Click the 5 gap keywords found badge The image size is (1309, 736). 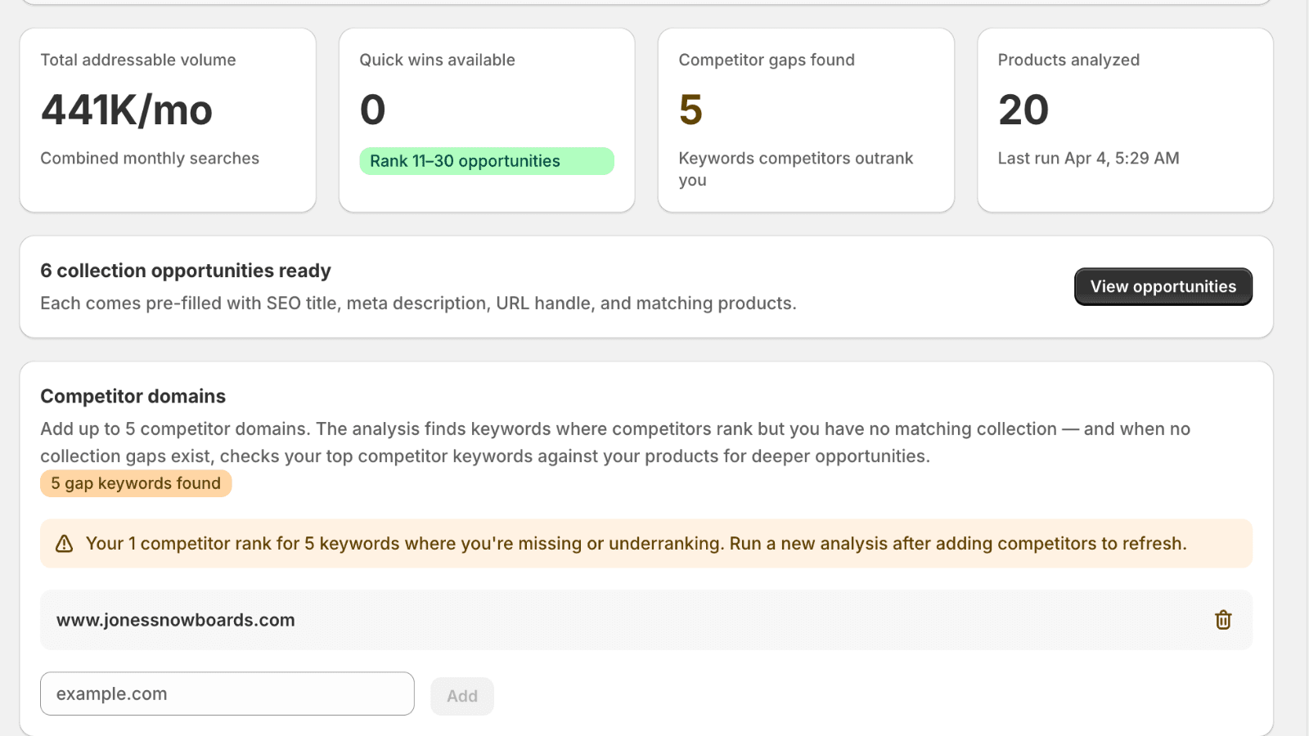[x=136, y=483]
